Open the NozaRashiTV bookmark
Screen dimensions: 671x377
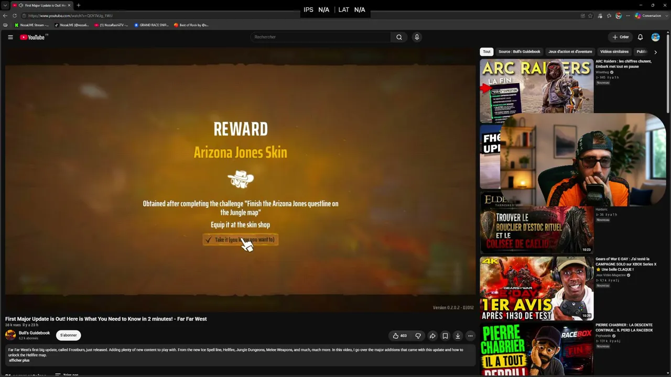pos(111,25)
